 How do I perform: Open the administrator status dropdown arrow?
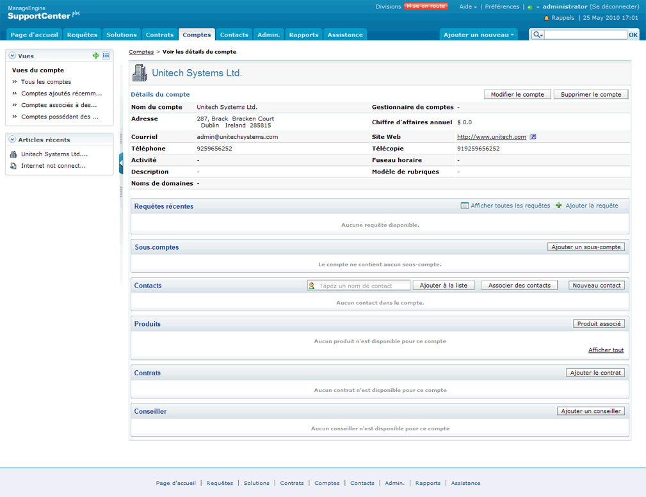pos(538,8)
